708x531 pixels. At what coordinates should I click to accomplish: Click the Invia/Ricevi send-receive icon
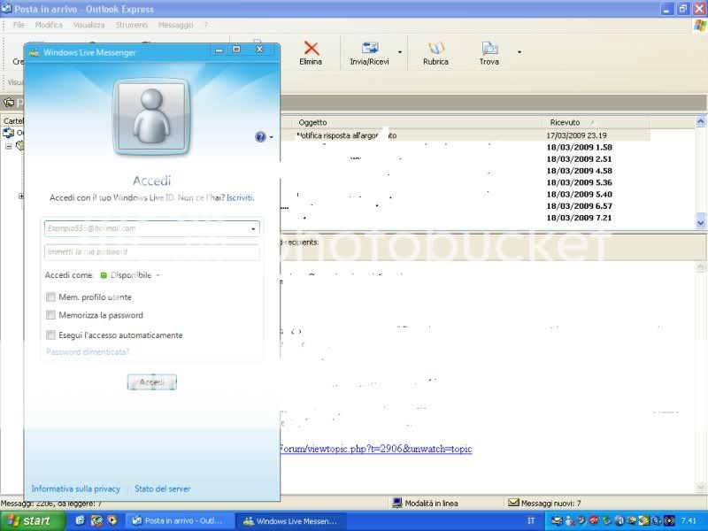point(370,50)
